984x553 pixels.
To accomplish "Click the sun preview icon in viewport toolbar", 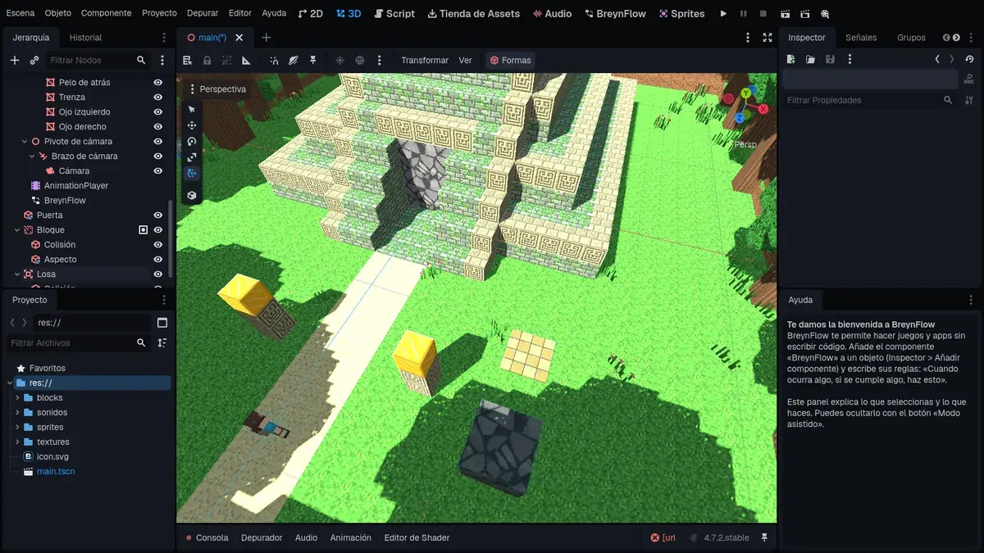I will (x=339, y=60).
